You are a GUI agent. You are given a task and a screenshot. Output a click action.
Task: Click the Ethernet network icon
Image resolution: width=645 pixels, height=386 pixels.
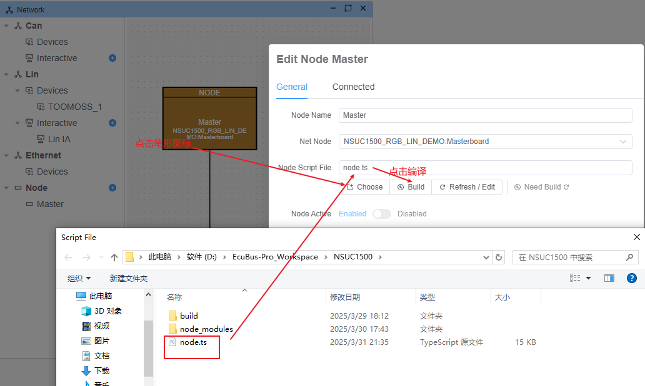coord(18,155)
